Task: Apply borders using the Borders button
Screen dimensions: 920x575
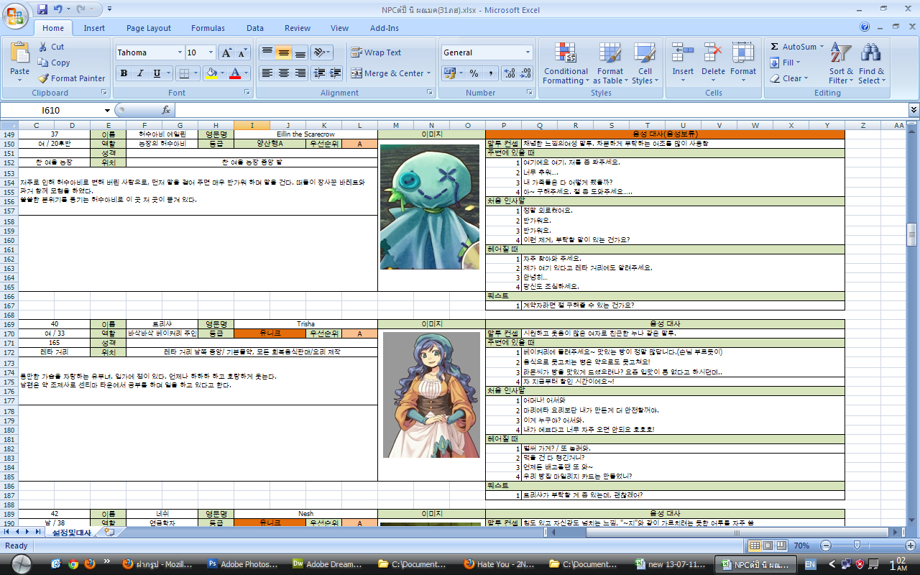Action: [185, 73]
